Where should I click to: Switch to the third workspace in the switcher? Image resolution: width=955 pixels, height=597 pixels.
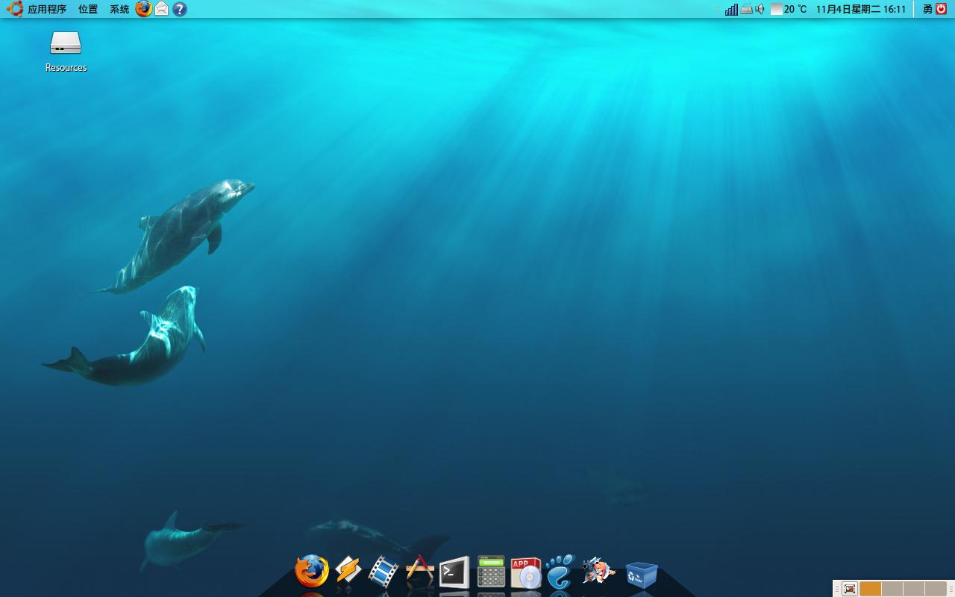914,589
